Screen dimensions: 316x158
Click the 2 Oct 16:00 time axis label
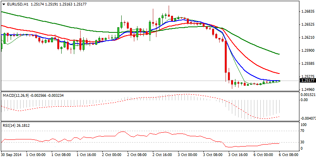click(x=162, y=155)
